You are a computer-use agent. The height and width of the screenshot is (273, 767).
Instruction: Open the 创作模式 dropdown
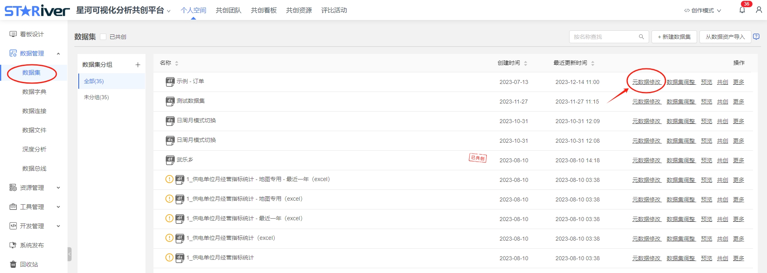[x=703, y=10]
